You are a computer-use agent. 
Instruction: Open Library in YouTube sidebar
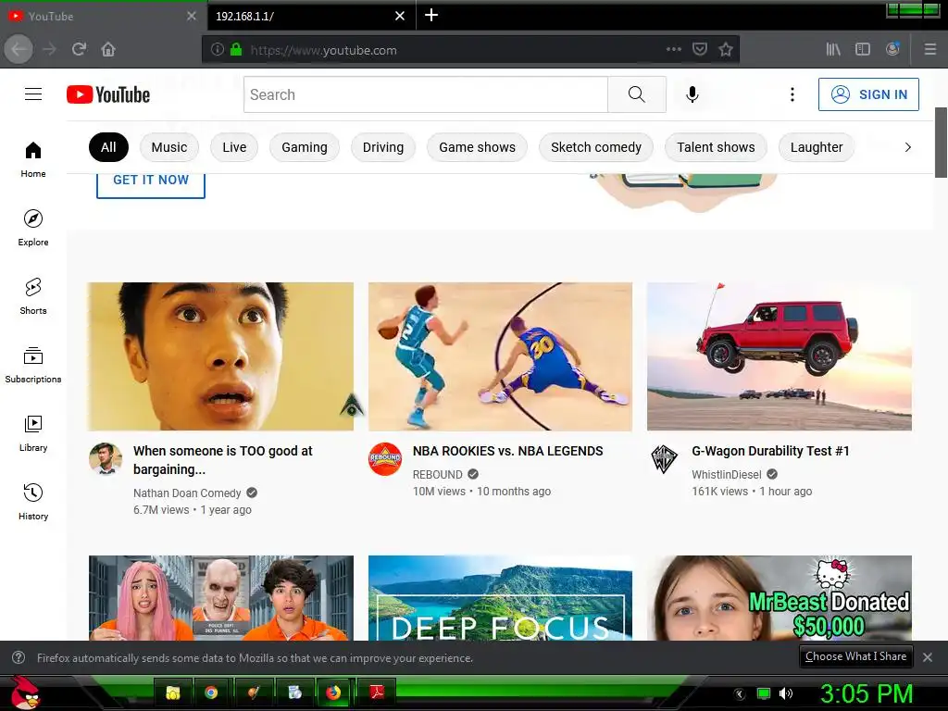pyautogui.click(x=33, y=433)
